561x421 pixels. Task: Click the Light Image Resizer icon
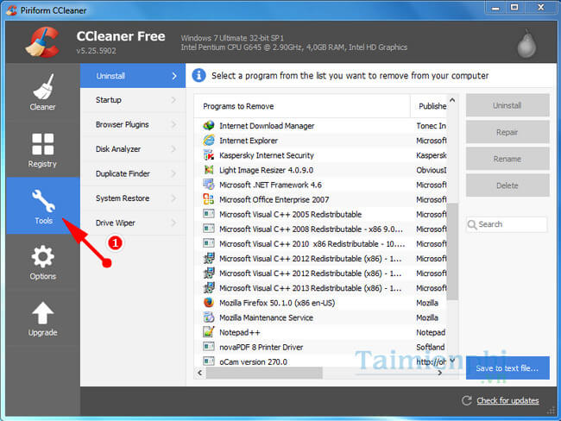(209, 170)
